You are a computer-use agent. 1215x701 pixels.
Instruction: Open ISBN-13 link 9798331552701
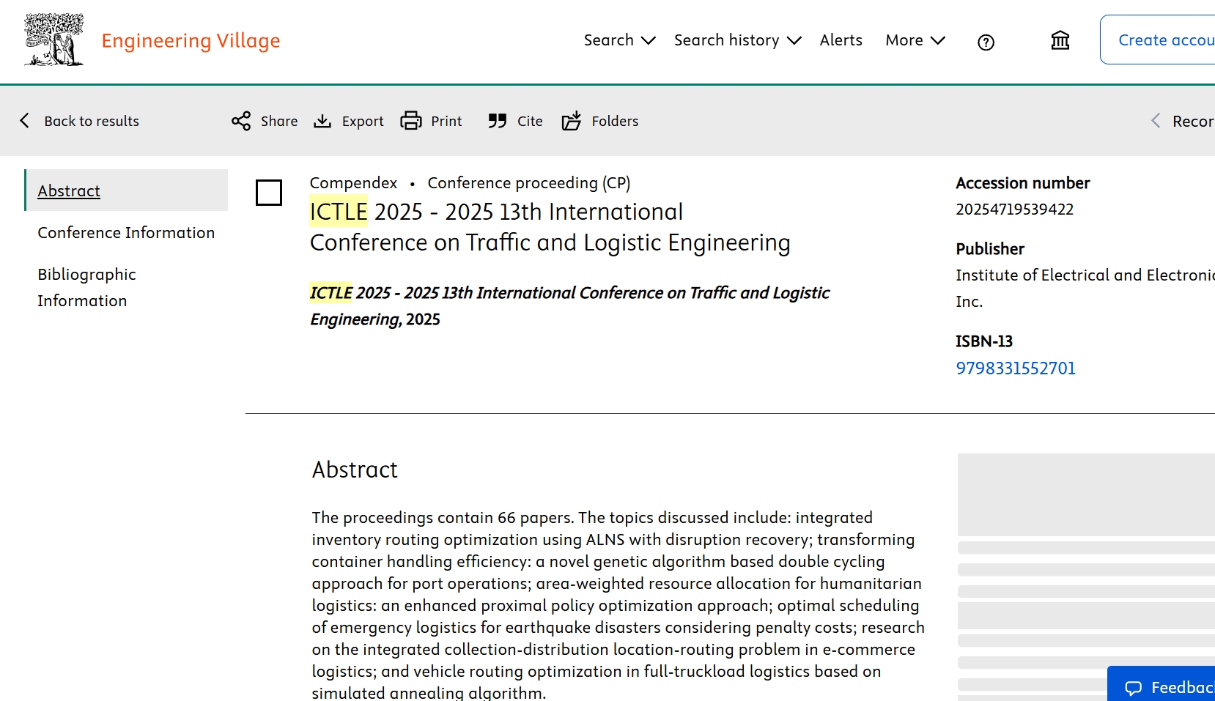click(x=1015, y=368)
